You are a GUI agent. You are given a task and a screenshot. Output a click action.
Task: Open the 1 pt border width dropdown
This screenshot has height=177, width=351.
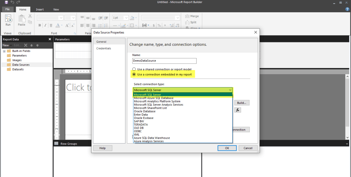126,18
